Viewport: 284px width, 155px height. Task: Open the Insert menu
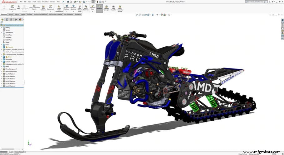coord(34,2)
